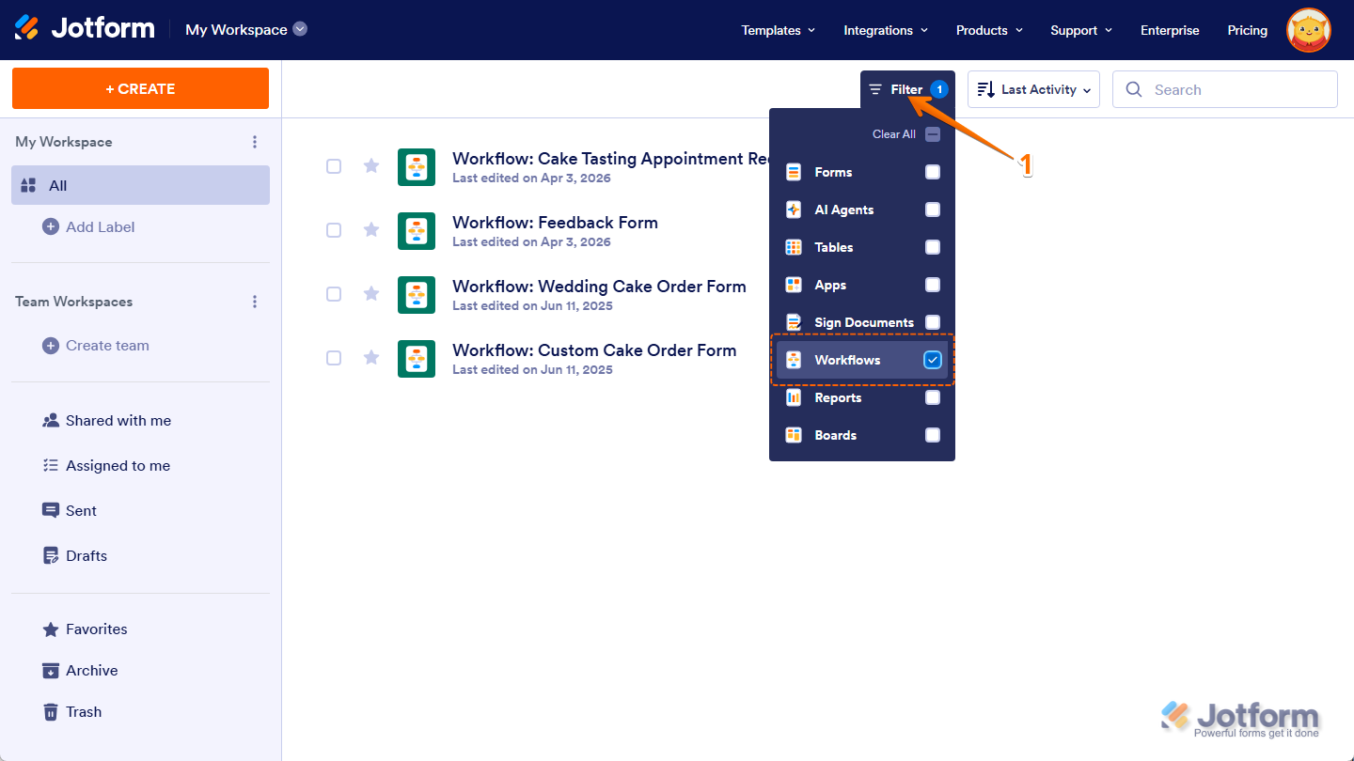
Task: Select the Wedding Cake Order Form checkbox
Action: tap(334, 294)
